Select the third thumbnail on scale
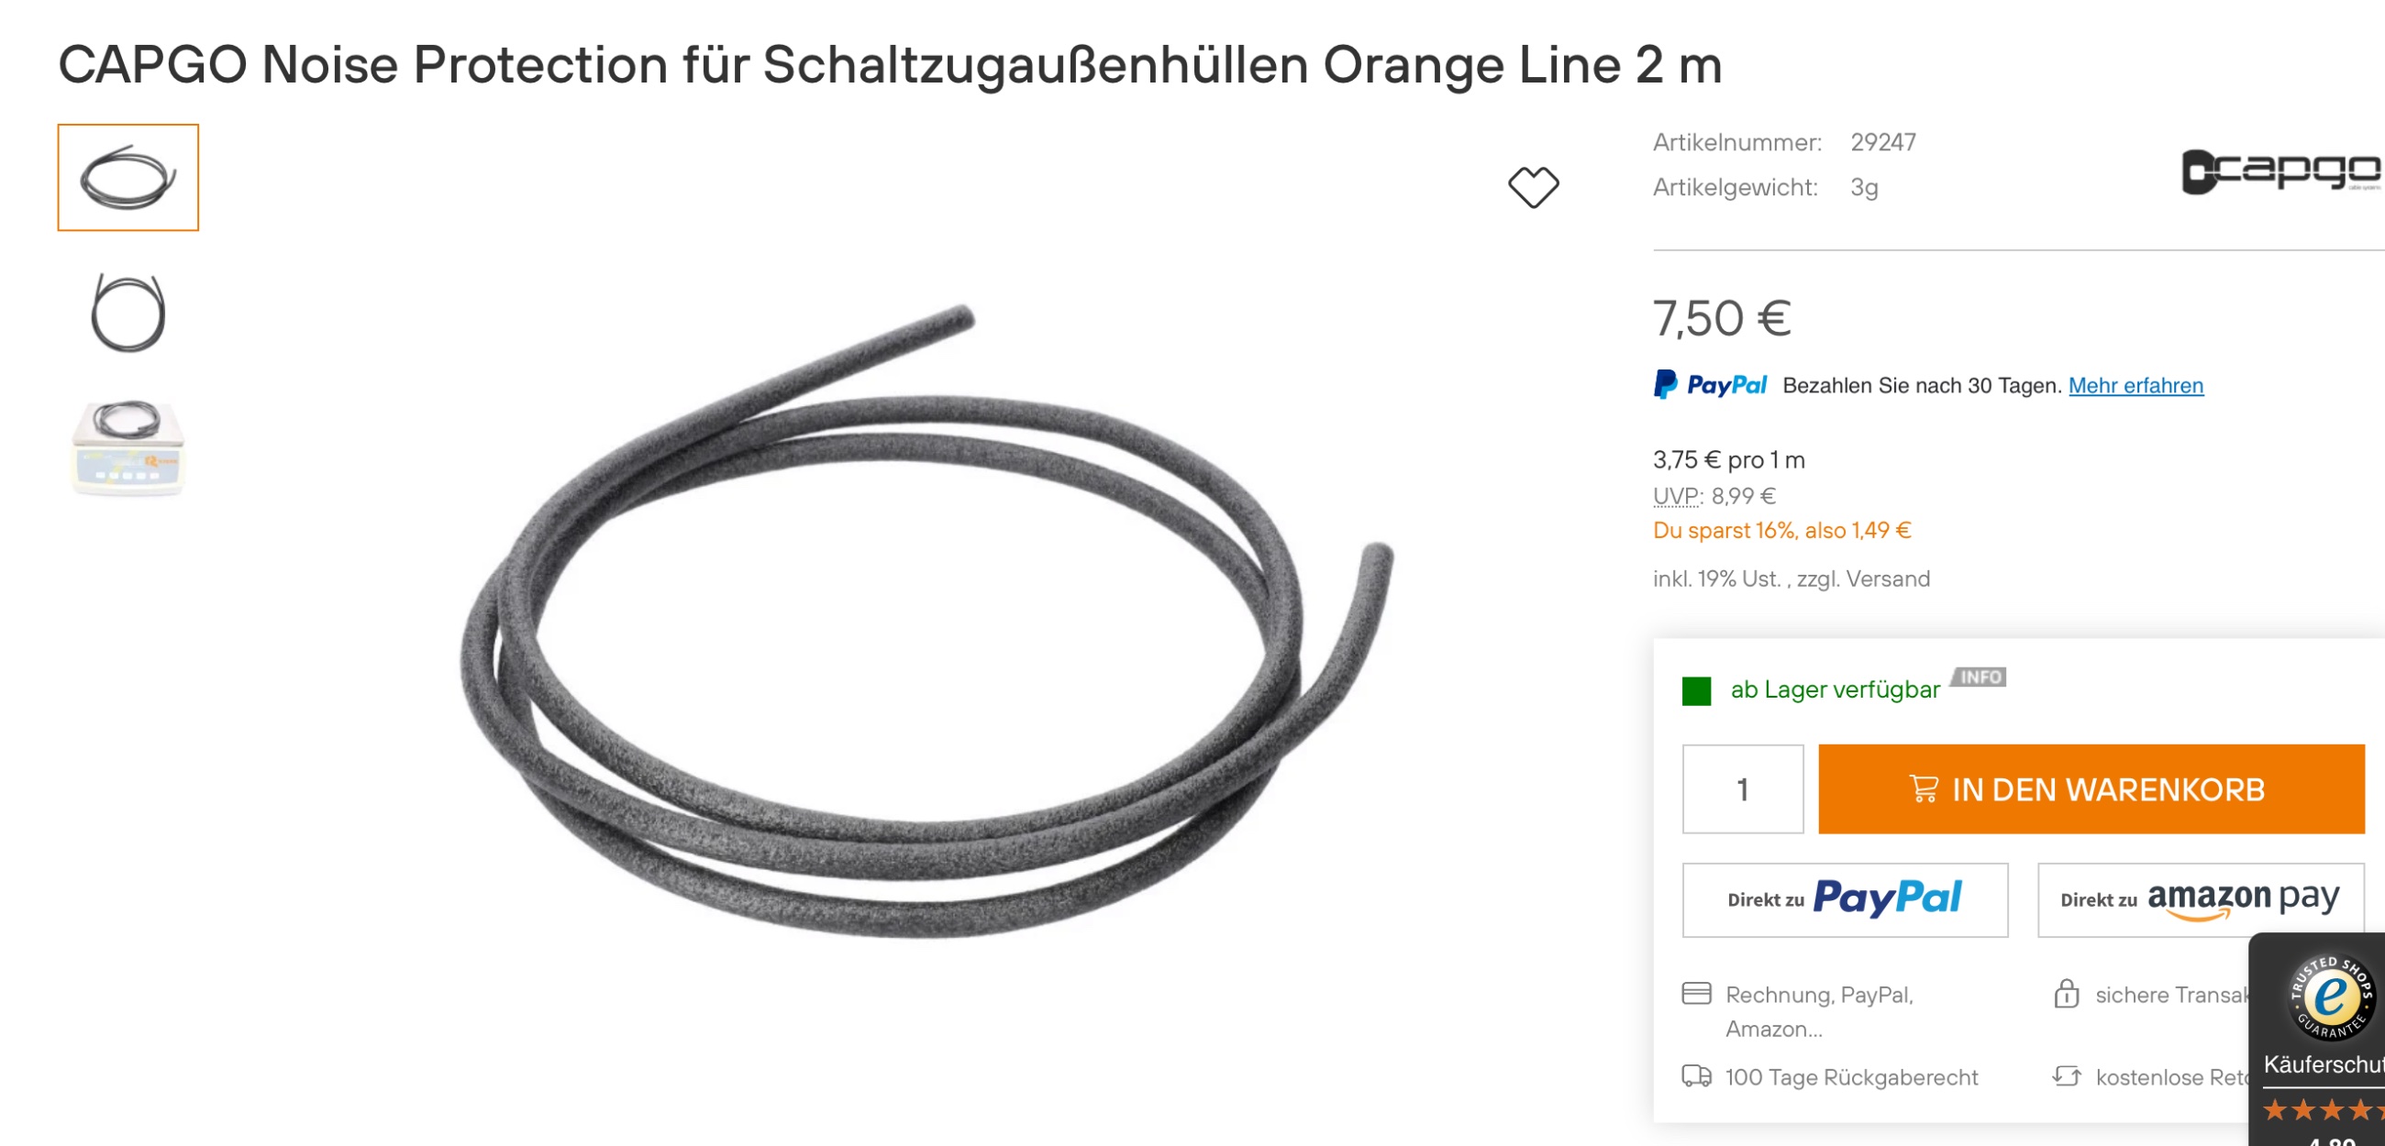 pos(128,448)
